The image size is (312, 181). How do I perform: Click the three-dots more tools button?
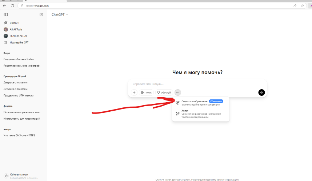(178, 92)
